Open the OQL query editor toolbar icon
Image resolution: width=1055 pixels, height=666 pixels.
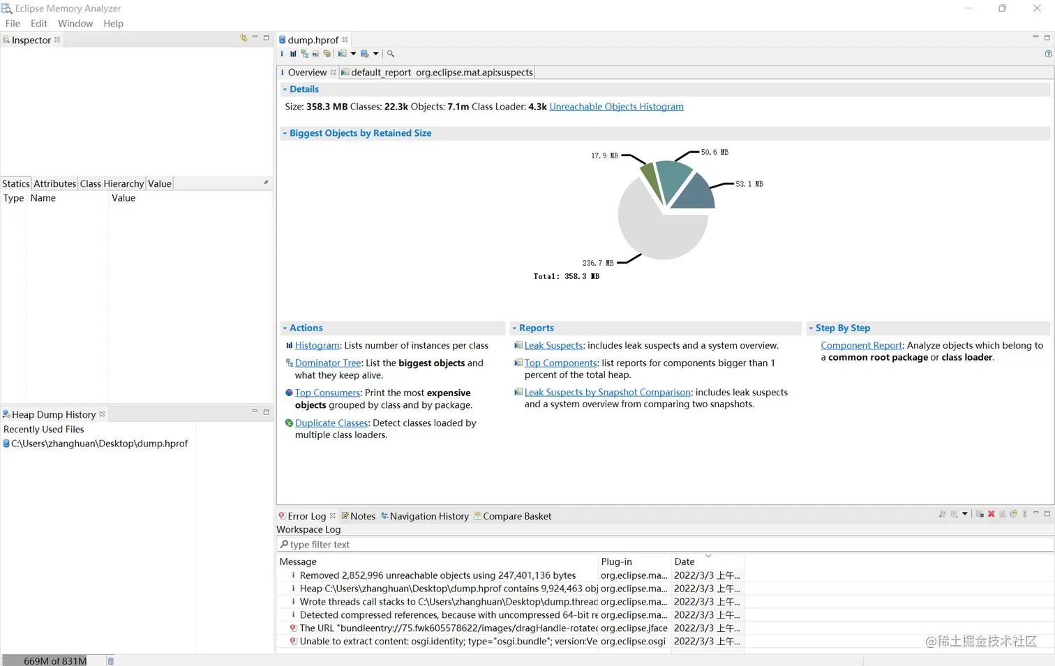[315, 54]
